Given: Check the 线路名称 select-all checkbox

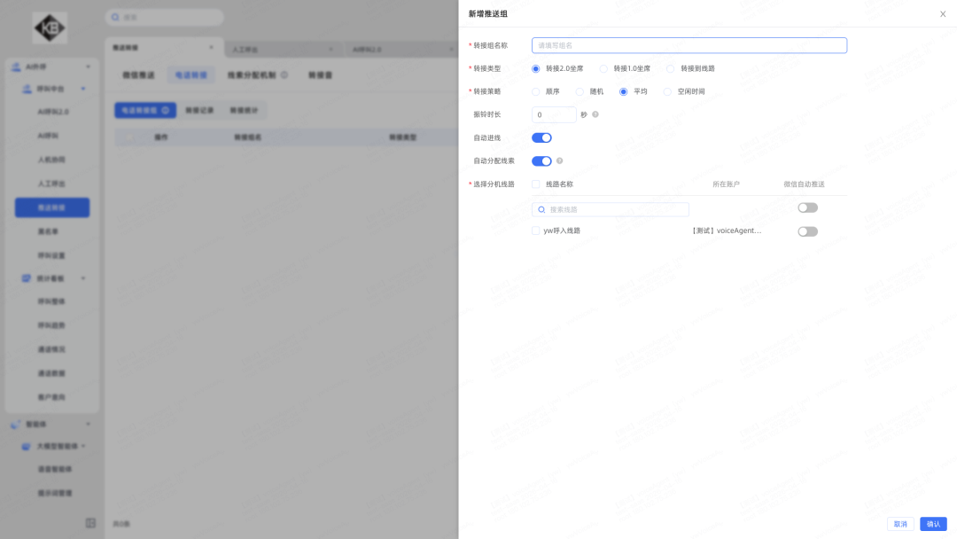Looking at the screenshot, I should coord(536,184).
